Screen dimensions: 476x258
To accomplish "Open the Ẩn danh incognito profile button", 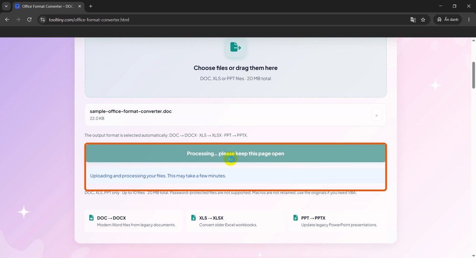I will coord(448,19).
